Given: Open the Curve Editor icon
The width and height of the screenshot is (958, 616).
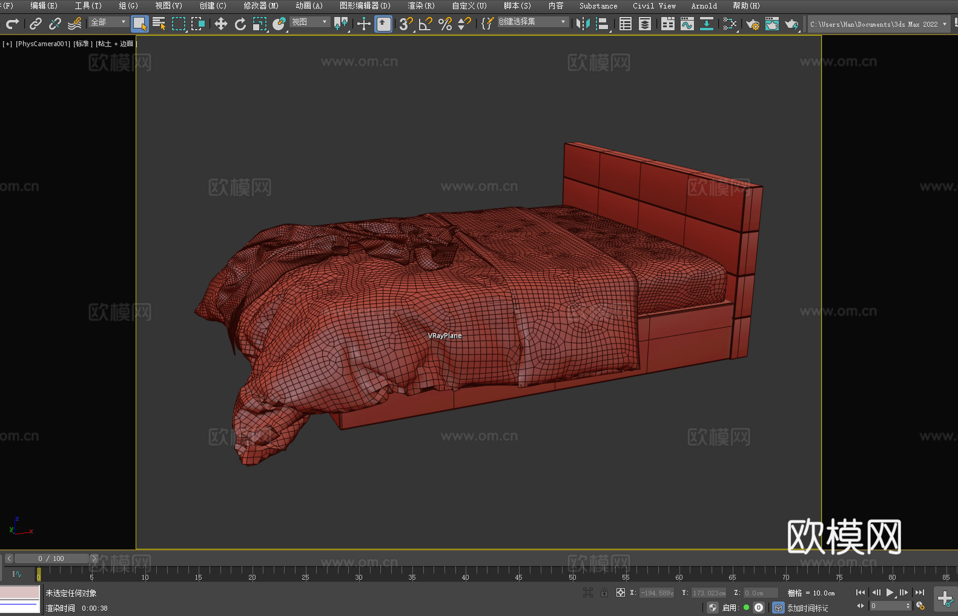Looking at the screenshot, I should click(687, 24).
